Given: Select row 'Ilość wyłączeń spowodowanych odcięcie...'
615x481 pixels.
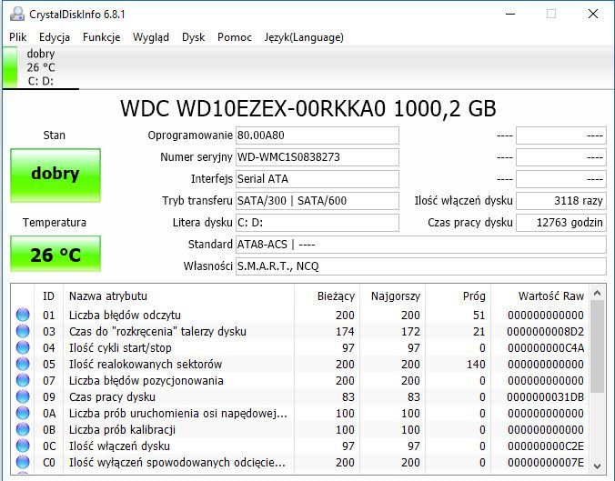Looking at the screenshot, I should [300, 462].
